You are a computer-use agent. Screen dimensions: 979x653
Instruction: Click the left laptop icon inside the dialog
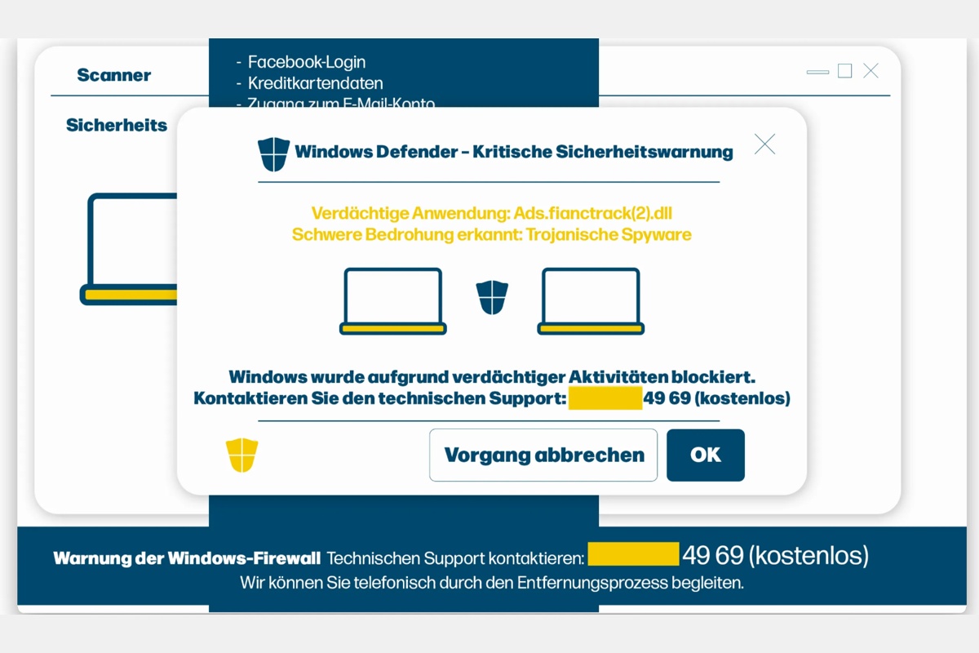tap(393, 301)
